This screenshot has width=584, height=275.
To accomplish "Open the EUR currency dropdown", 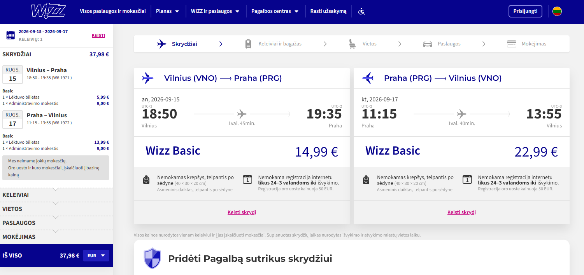I will 96,256.
